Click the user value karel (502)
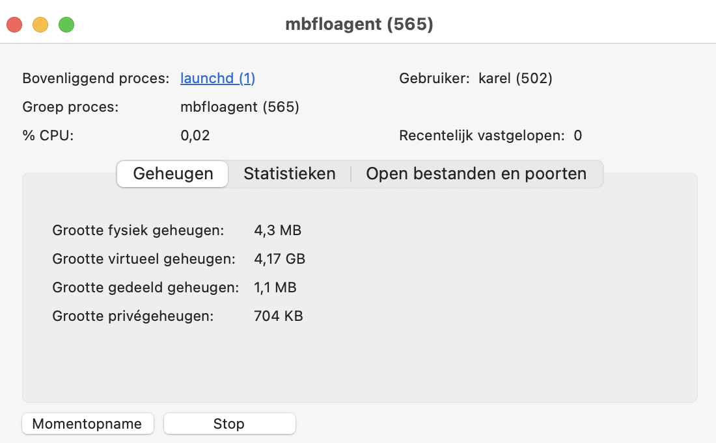The image size is (716, 443). coord(515,79)
